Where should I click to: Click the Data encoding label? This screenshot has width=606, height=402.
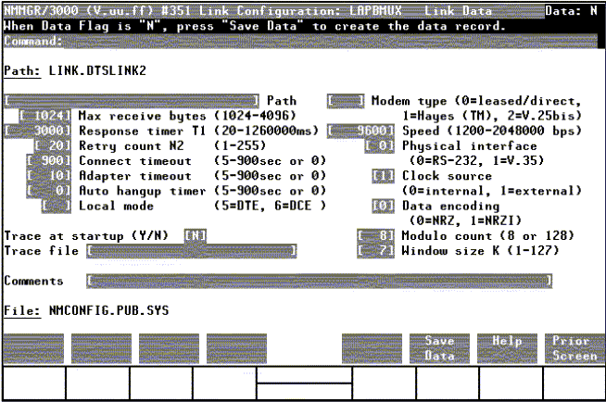pos(451,206)
